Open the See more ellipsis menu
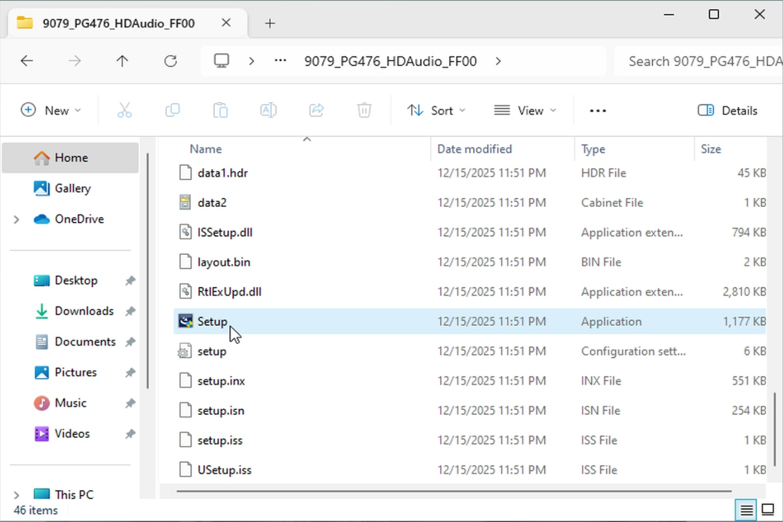 pyautogui.click(x=597, y=110)
